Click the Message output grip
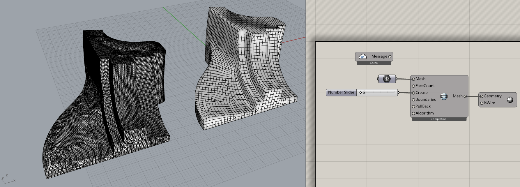Screen dimensions: 520x187 point(390,57)
